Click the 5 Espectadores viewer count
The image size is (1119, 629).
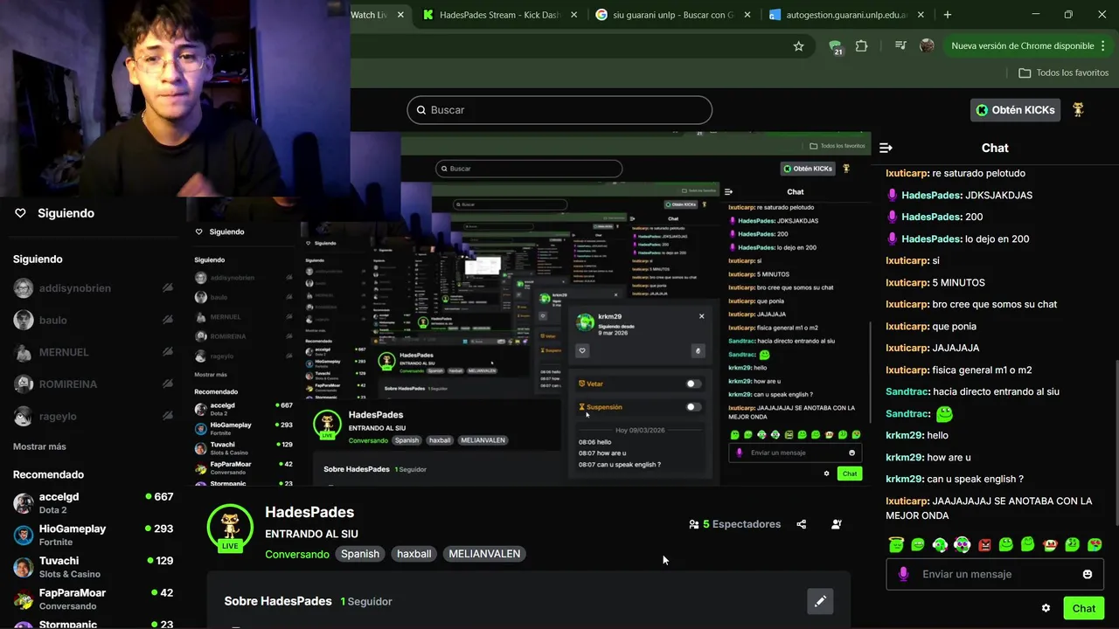(734, 524)
